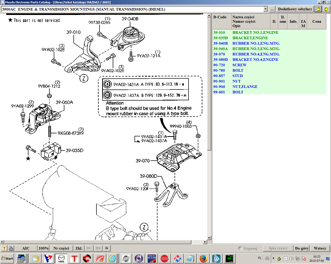Open Mazda catalog from taskbar

[x=61, y=258]
